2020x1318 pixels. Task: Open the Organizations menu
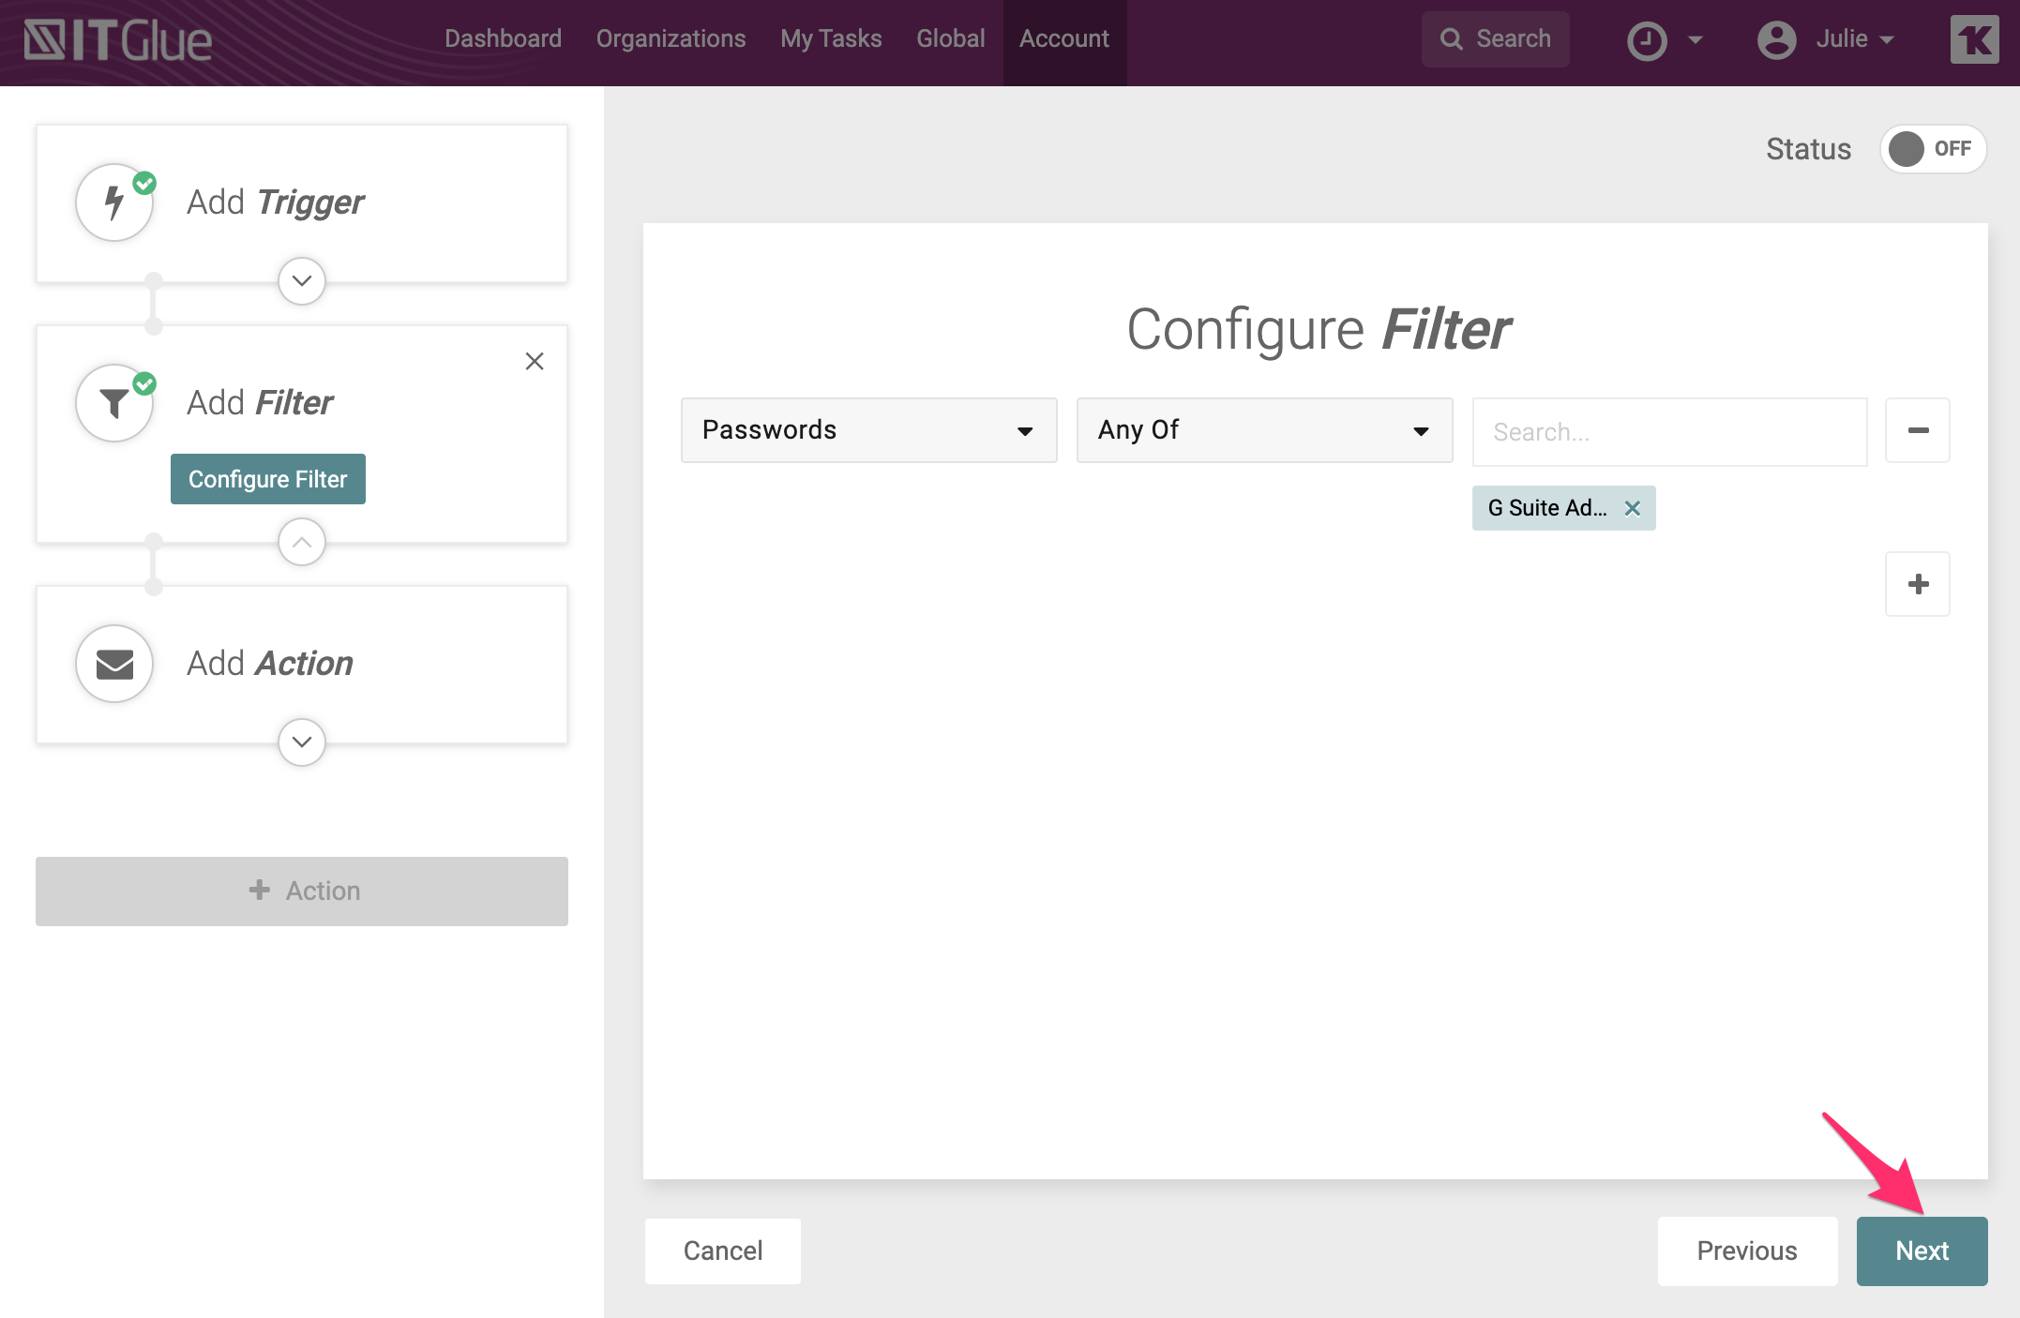point(671,38)
